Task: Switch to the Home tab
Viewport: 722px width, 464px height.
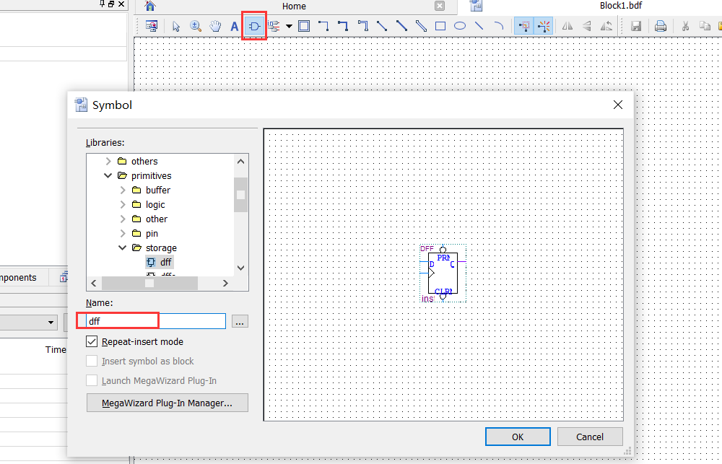Action: click(294, 6)
